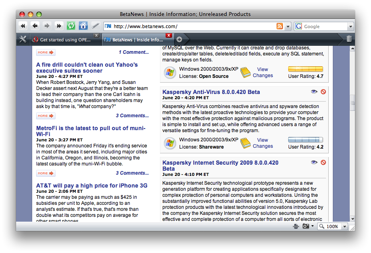The image size is (371, 253).
Task: Open Kaspersky Internet Security 2009 link
Action: pyautogui.click(x=220, y=165)
